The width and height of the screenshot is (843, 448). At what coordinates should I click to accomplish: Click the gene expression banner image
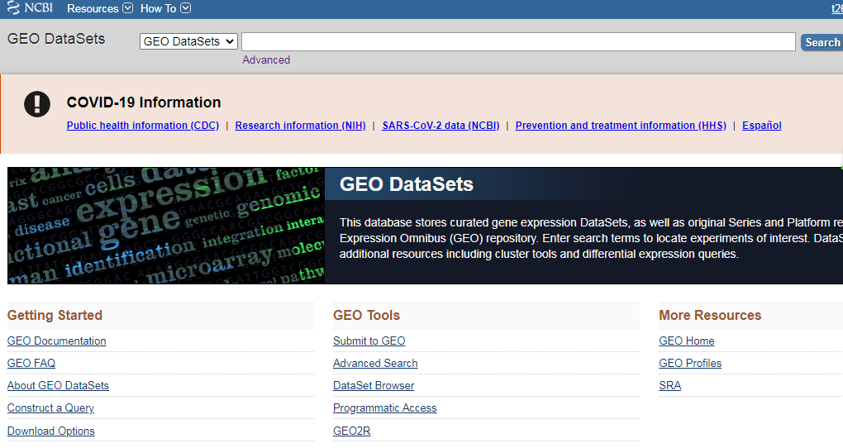click(165, 226)
